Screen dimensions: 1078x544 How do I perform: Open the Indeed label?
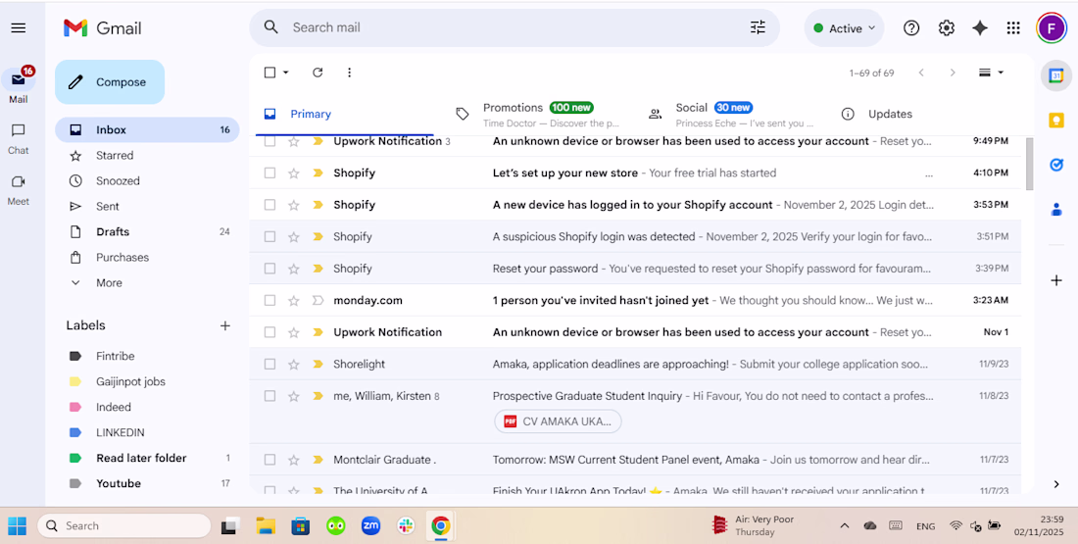tap(114, 407)
